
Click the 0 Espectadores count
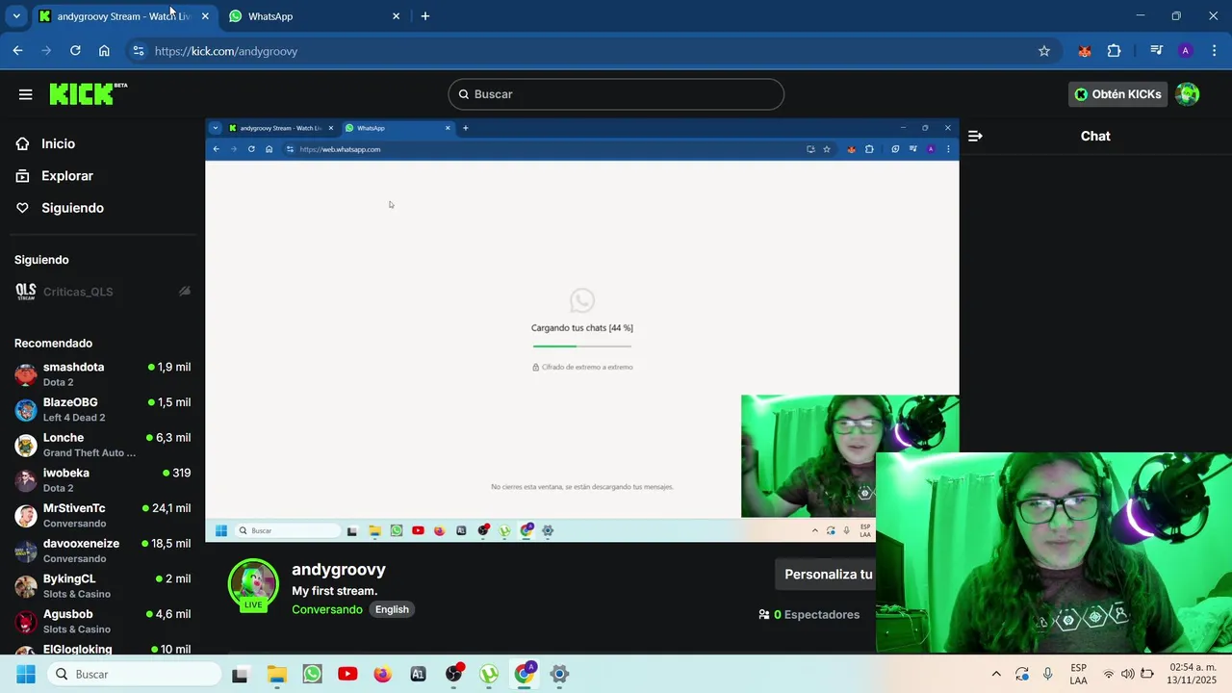tap(808, 614)
